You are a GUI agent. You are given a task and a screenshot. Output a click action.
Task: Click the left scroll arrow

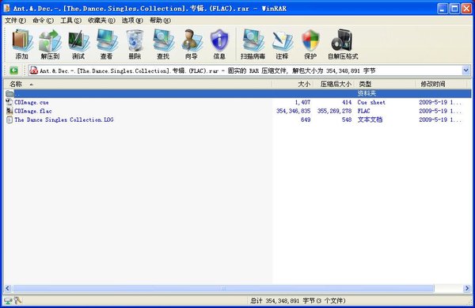tap(8, 288)
